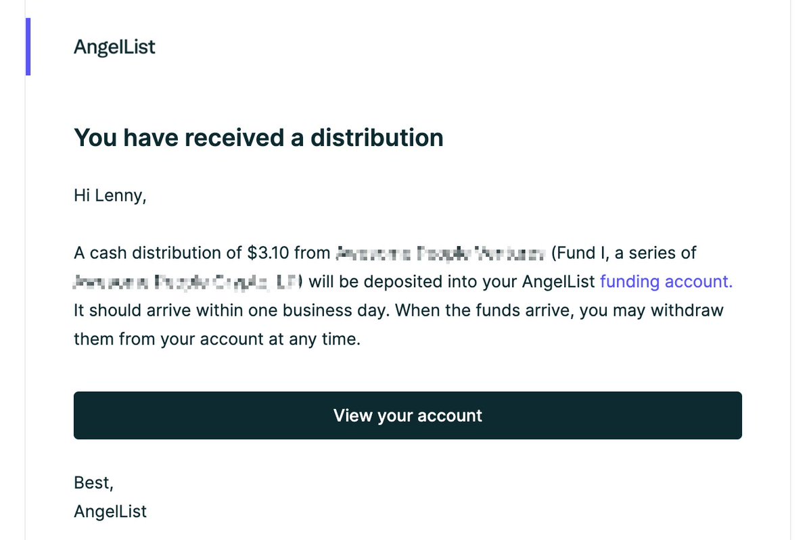Click the purple vertical accent bar
This screenshot has height=540, width=811.
click(28, 47)
